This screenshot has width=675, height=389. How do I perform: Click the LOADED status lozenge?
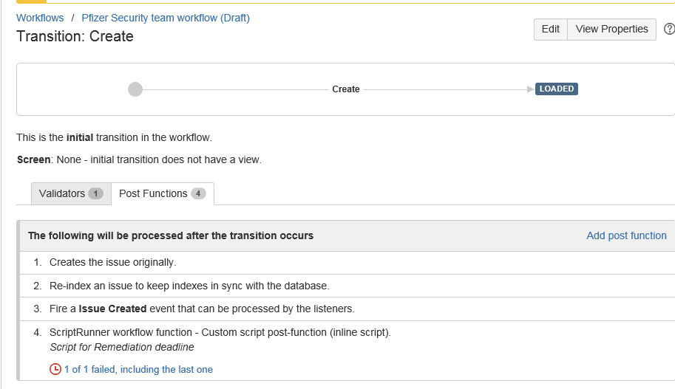(556, 89)
